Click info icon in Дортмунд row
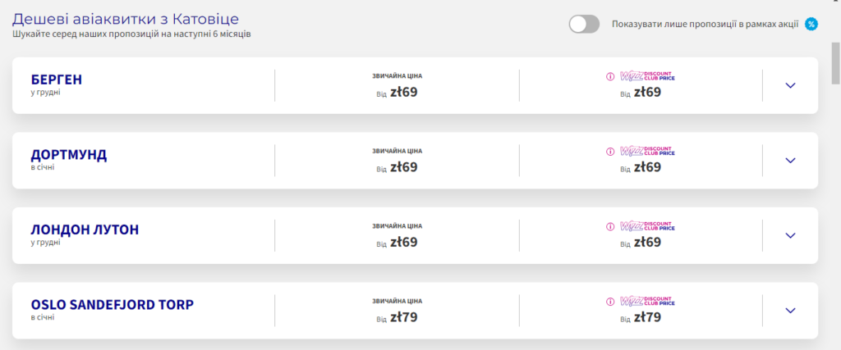Viewport: 841px width, 350px height. click(610, 152)
